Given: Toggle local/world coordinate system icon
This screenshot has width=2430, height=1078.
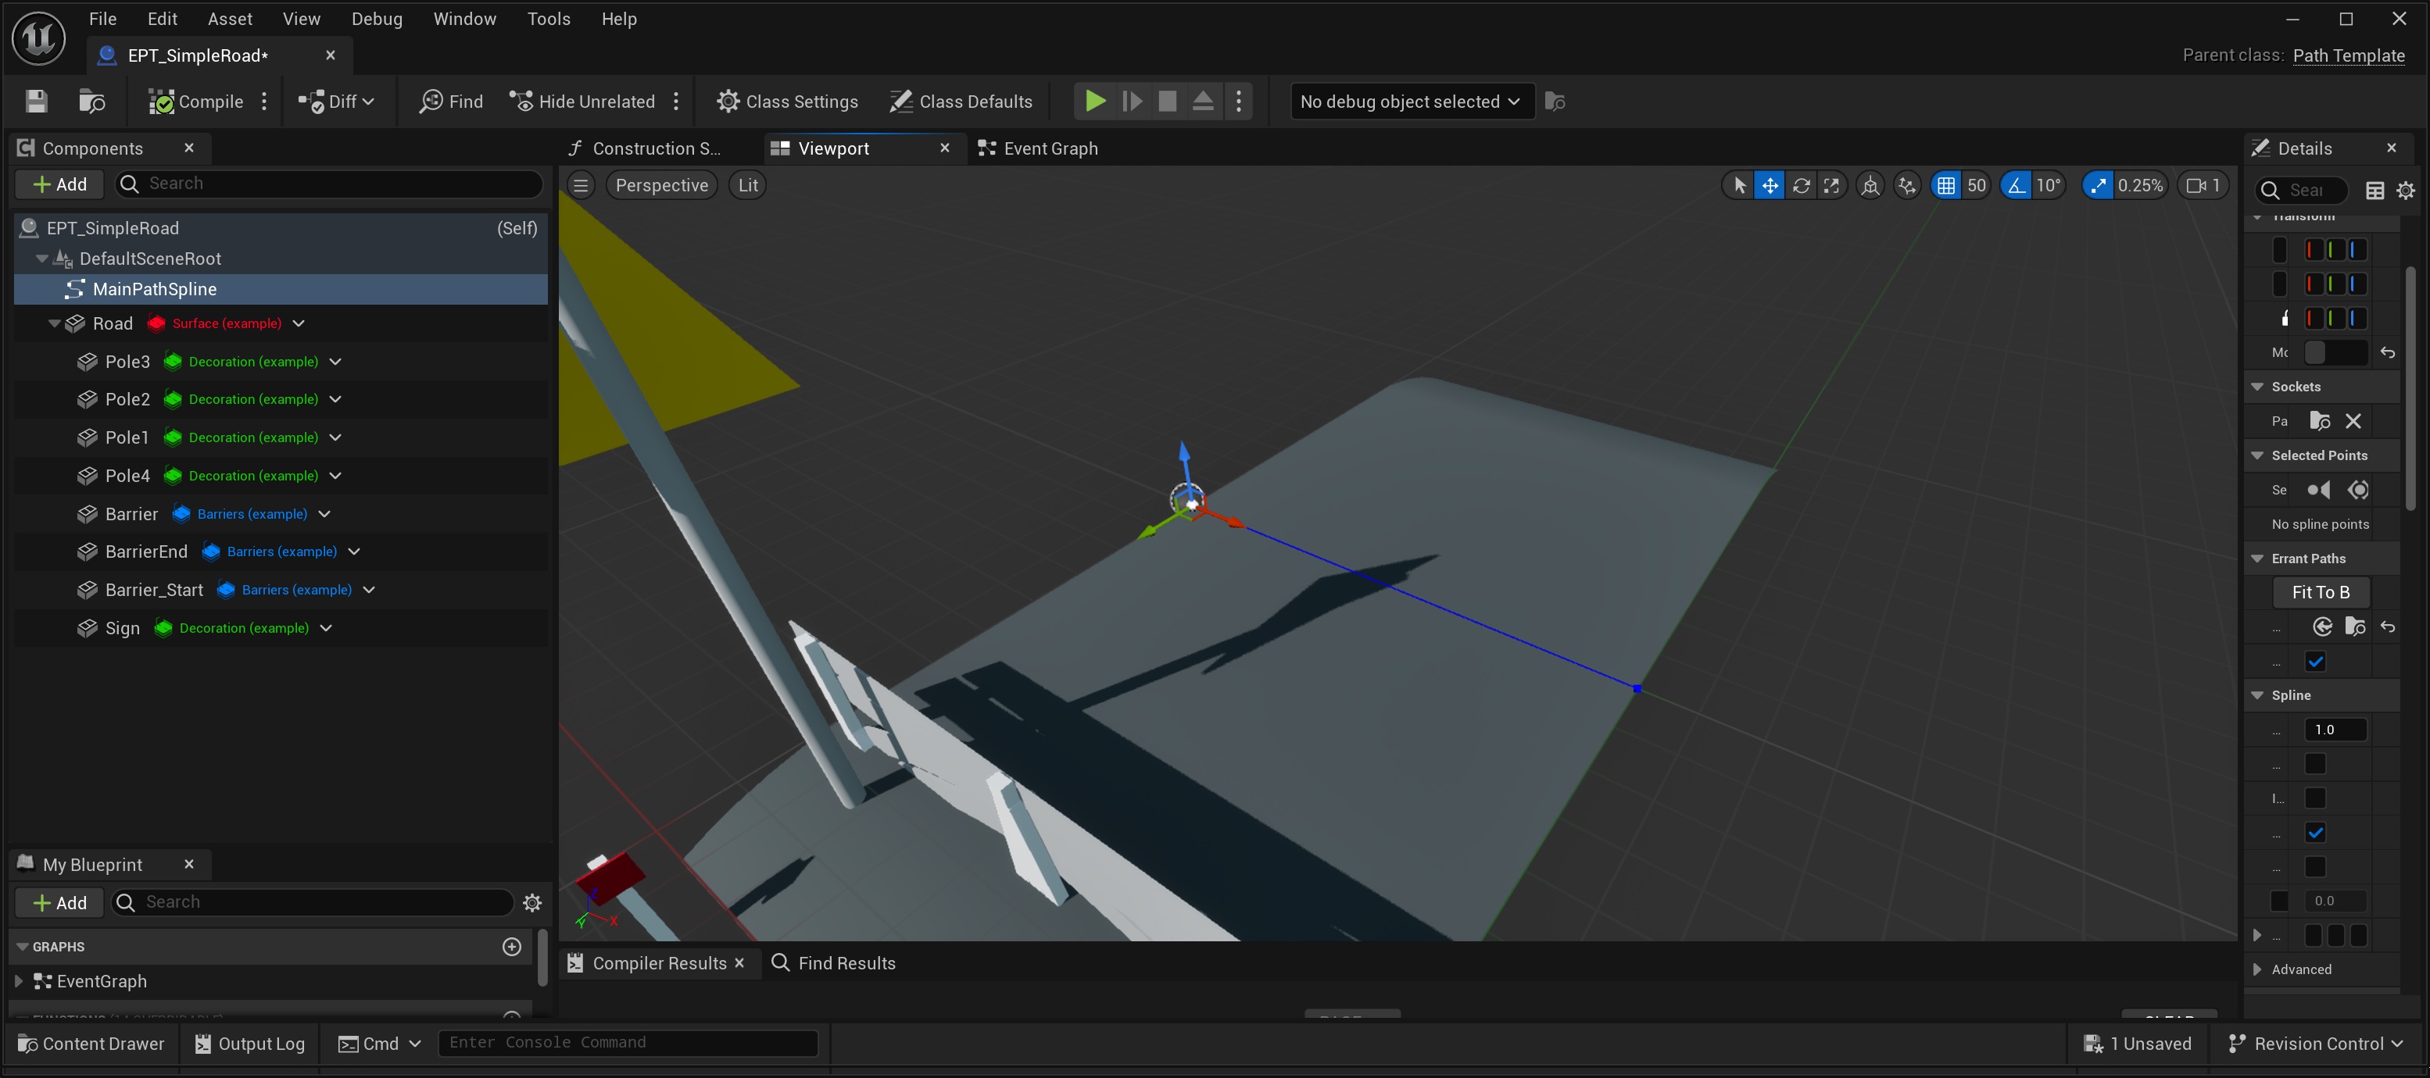Looking at the screenshot, I should tap(1870, 186).
